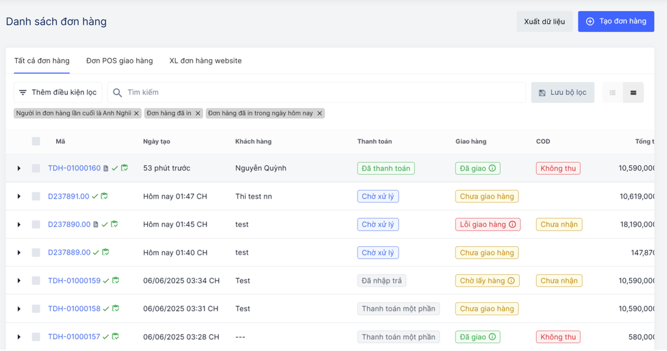Viewport: 667px width, 351px height.
Task: Click the info icon on Lỗi giao hàng badge
Action: coord(513,225)
